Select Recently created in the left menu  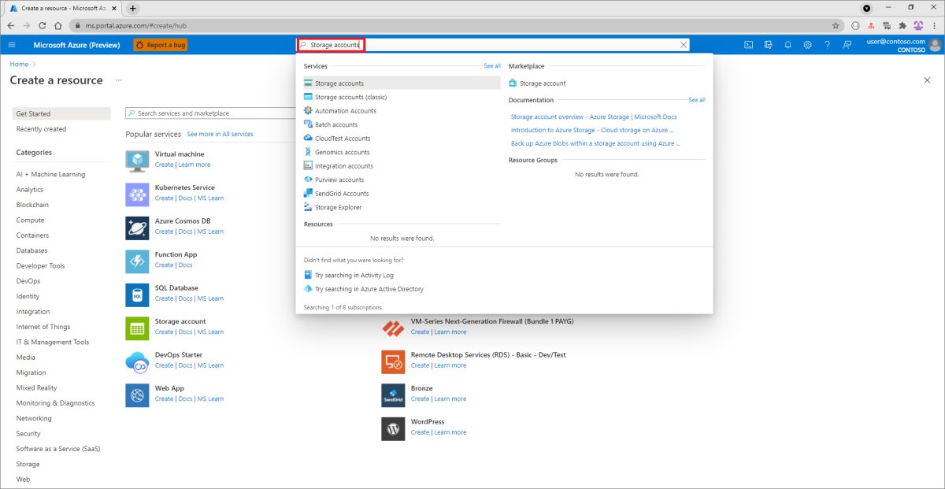41,129
